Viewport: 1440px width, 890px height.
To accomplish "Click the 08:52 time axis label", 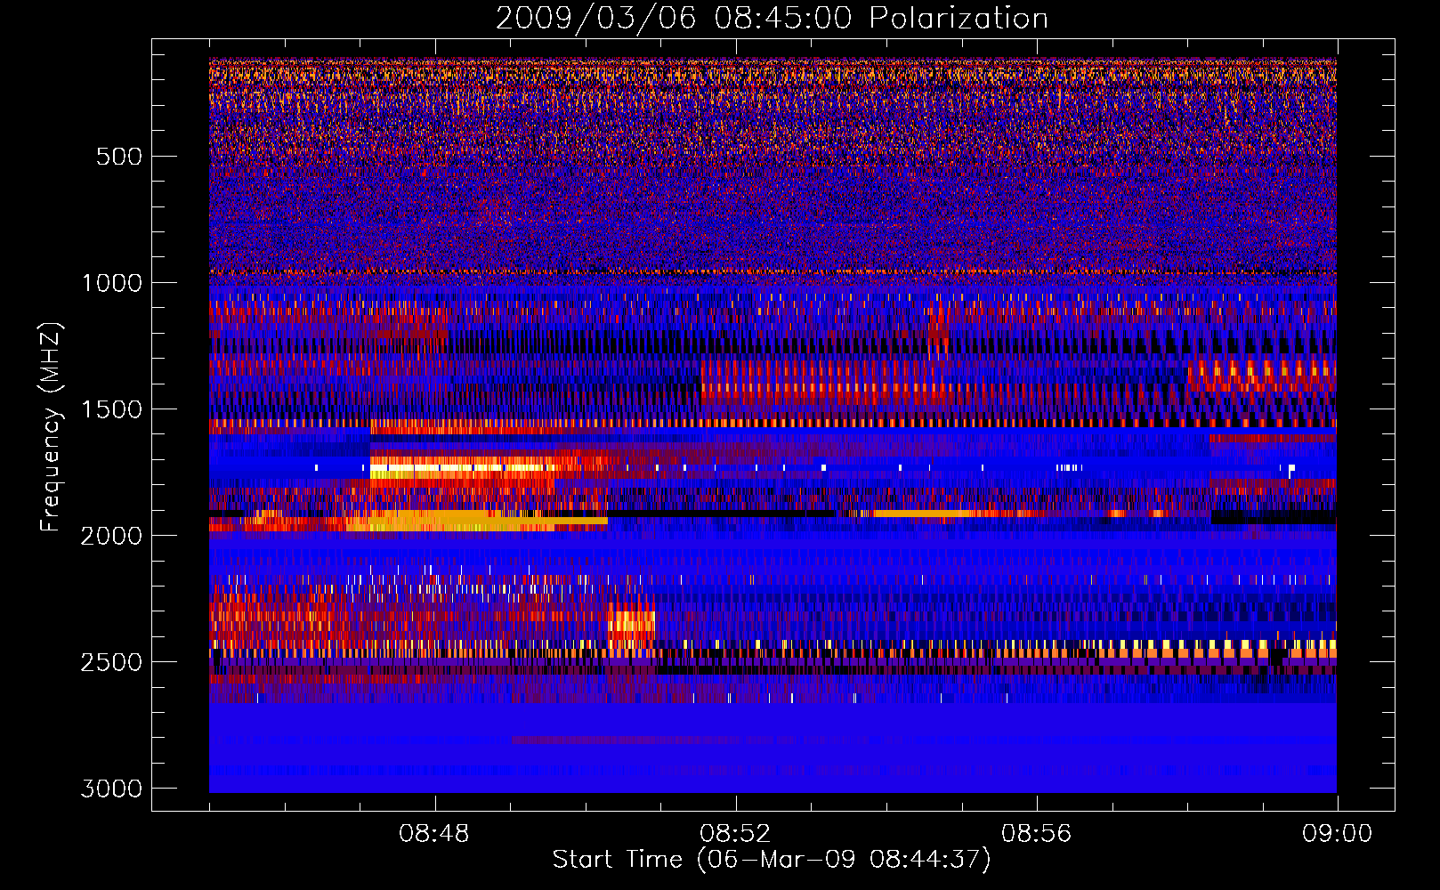I will click(735, 834).
